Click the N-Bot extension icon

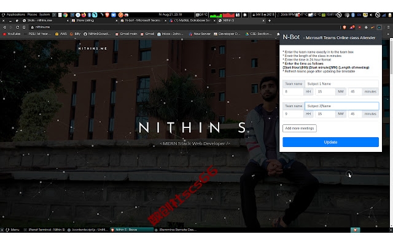[x=379, y=27]
